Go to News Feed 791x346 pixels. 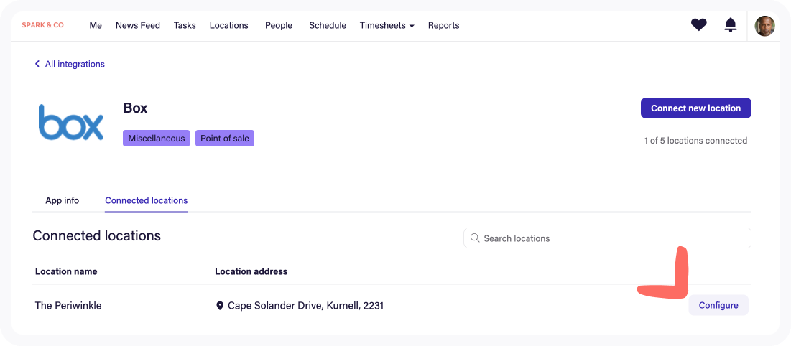point(138,25)
